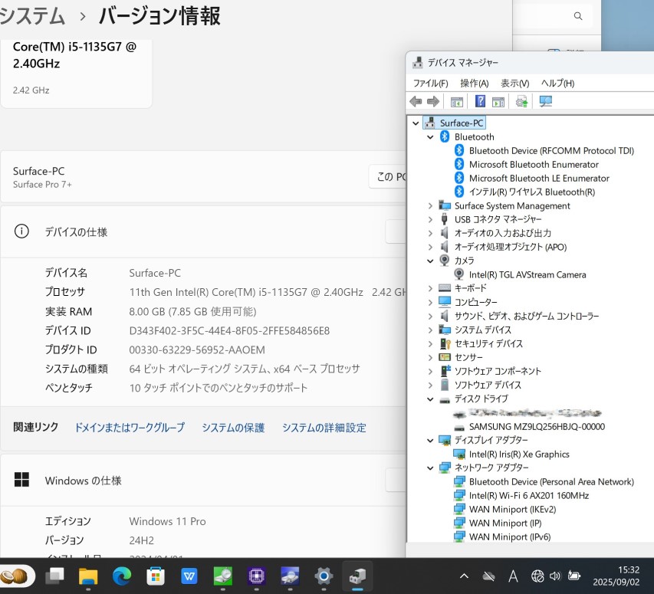This screenshot has height=594, width=654.
Task: Expand the センサー category
Action: point(430,357)
